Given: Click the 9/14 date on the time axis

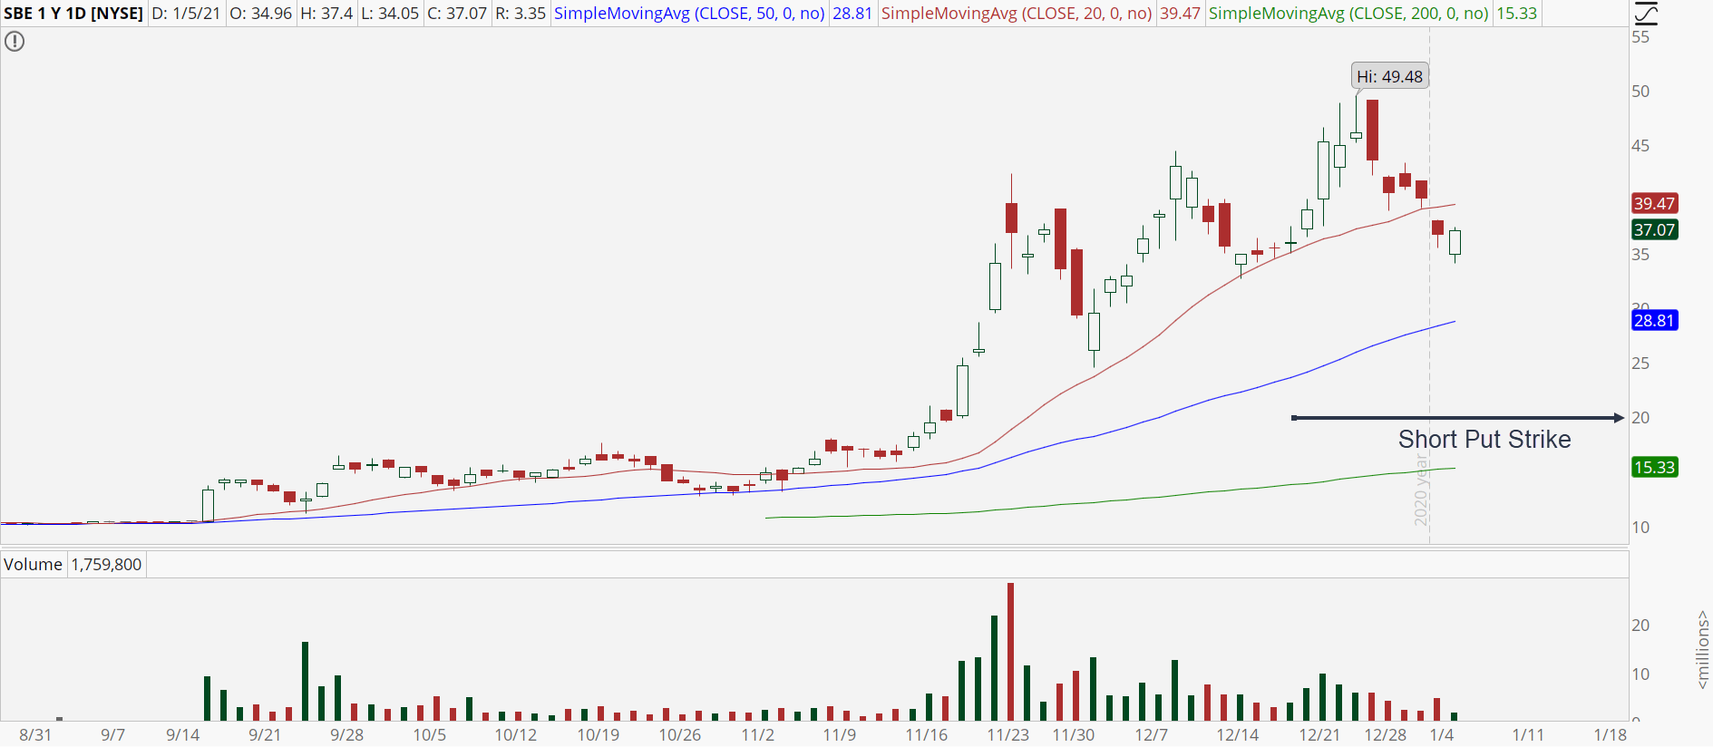Looking at the screenshot, I should click(183, 734).
